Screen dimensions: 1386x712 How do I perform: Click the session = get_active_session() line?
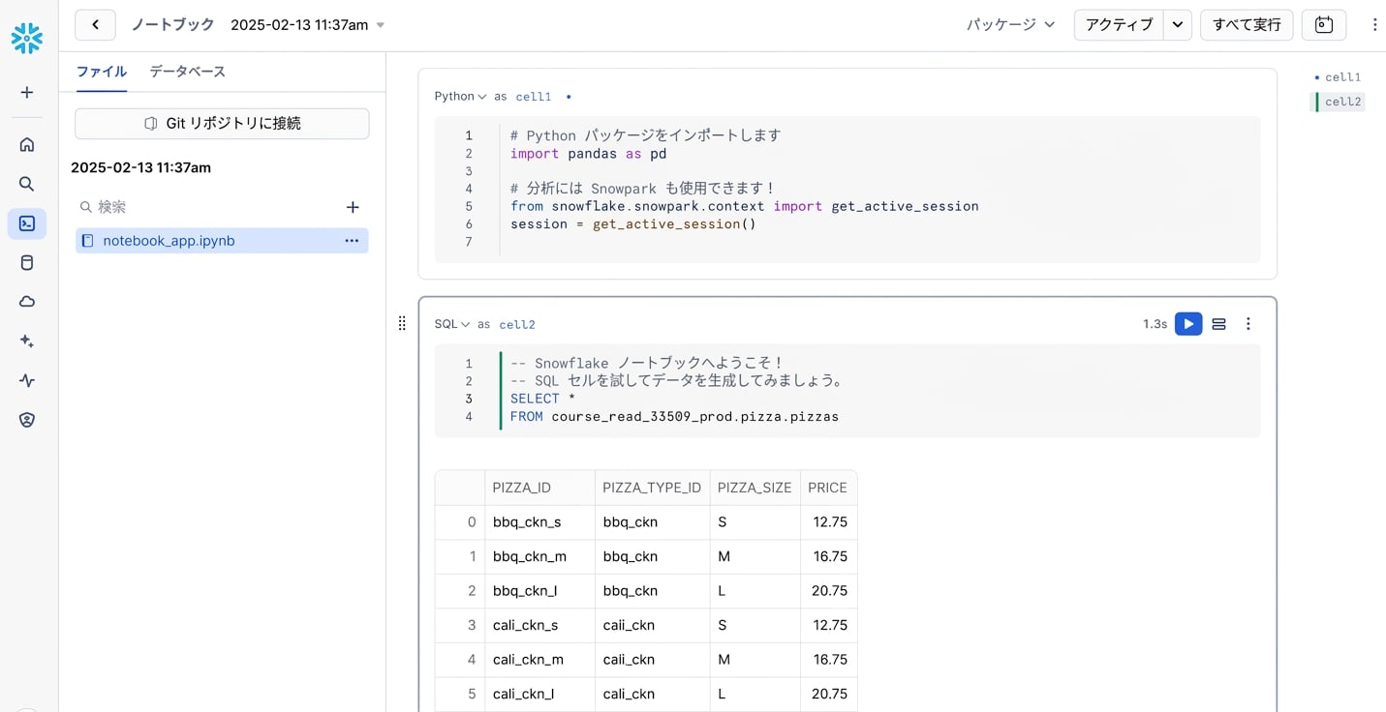click(633, 224)
